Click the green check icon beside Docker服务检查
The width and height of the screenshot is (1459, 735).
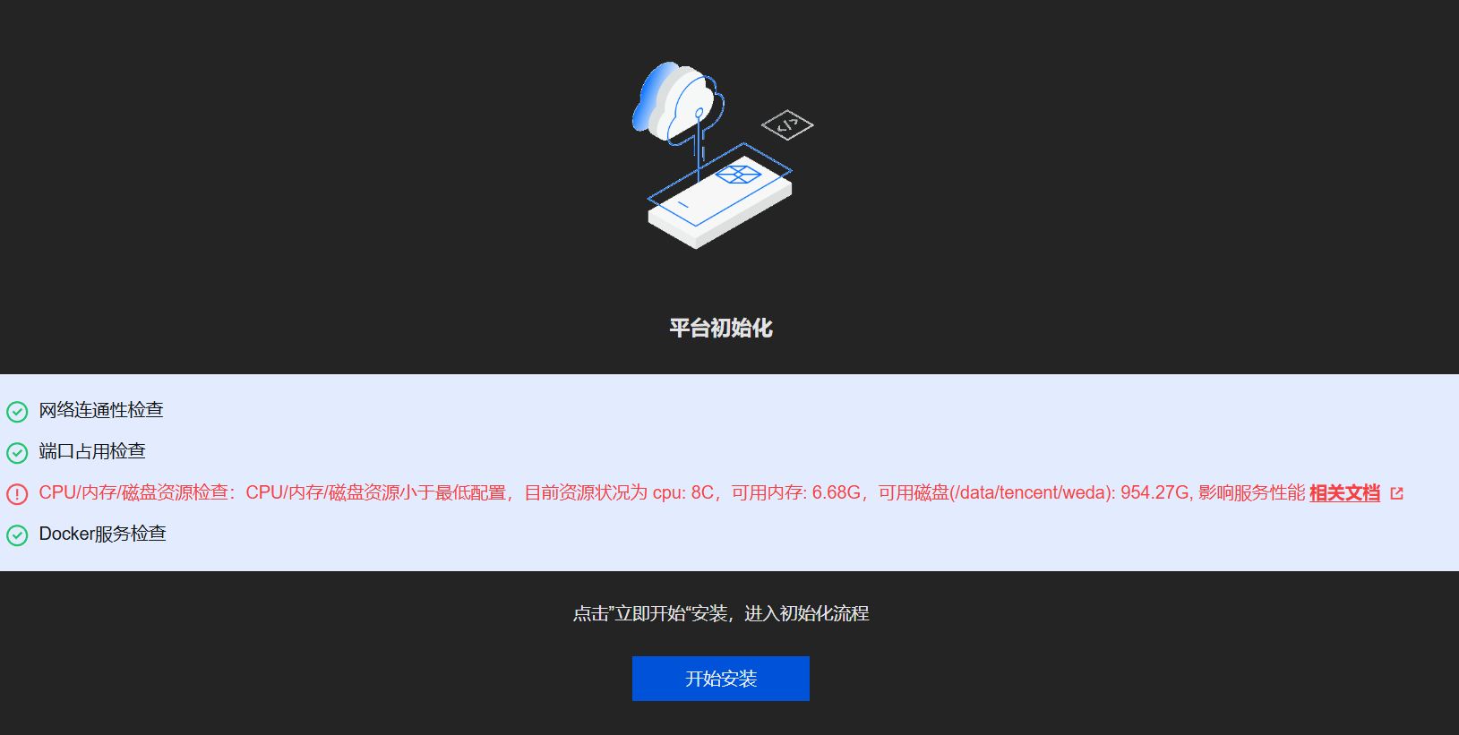(x=17, y=535)
